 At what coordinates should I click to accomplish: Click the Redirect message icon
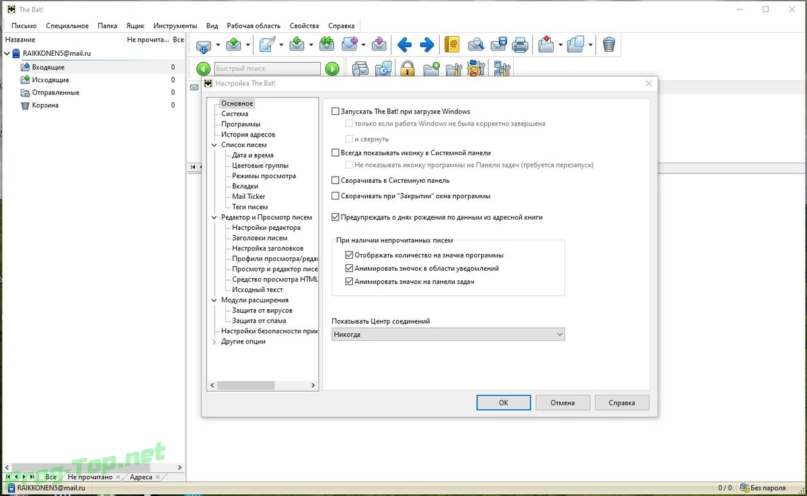tap(379, 45)
